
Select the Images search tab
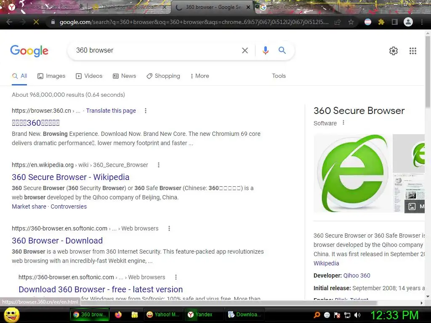(51, 76)
